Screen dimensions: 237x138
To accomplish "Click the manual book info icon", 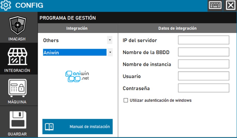I will click(x=49, y=127).
